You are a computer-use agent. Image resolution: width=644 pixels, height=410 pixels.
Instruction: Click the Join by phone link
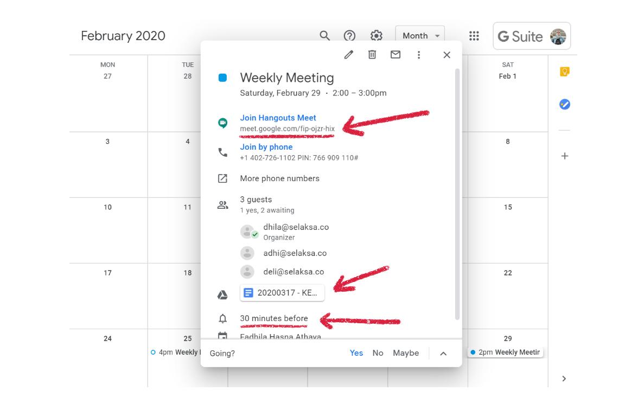coord(266,147)
